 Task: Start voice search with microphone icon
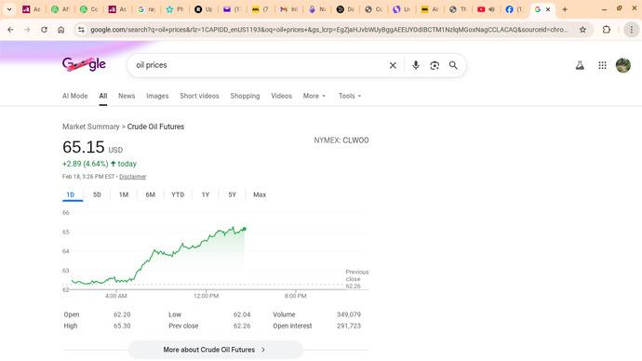416,65
